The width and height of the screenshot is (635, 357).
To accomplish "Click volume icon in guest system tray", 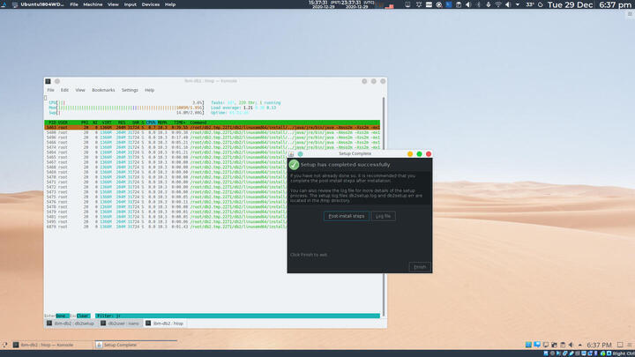I will [x=571, y=345].
